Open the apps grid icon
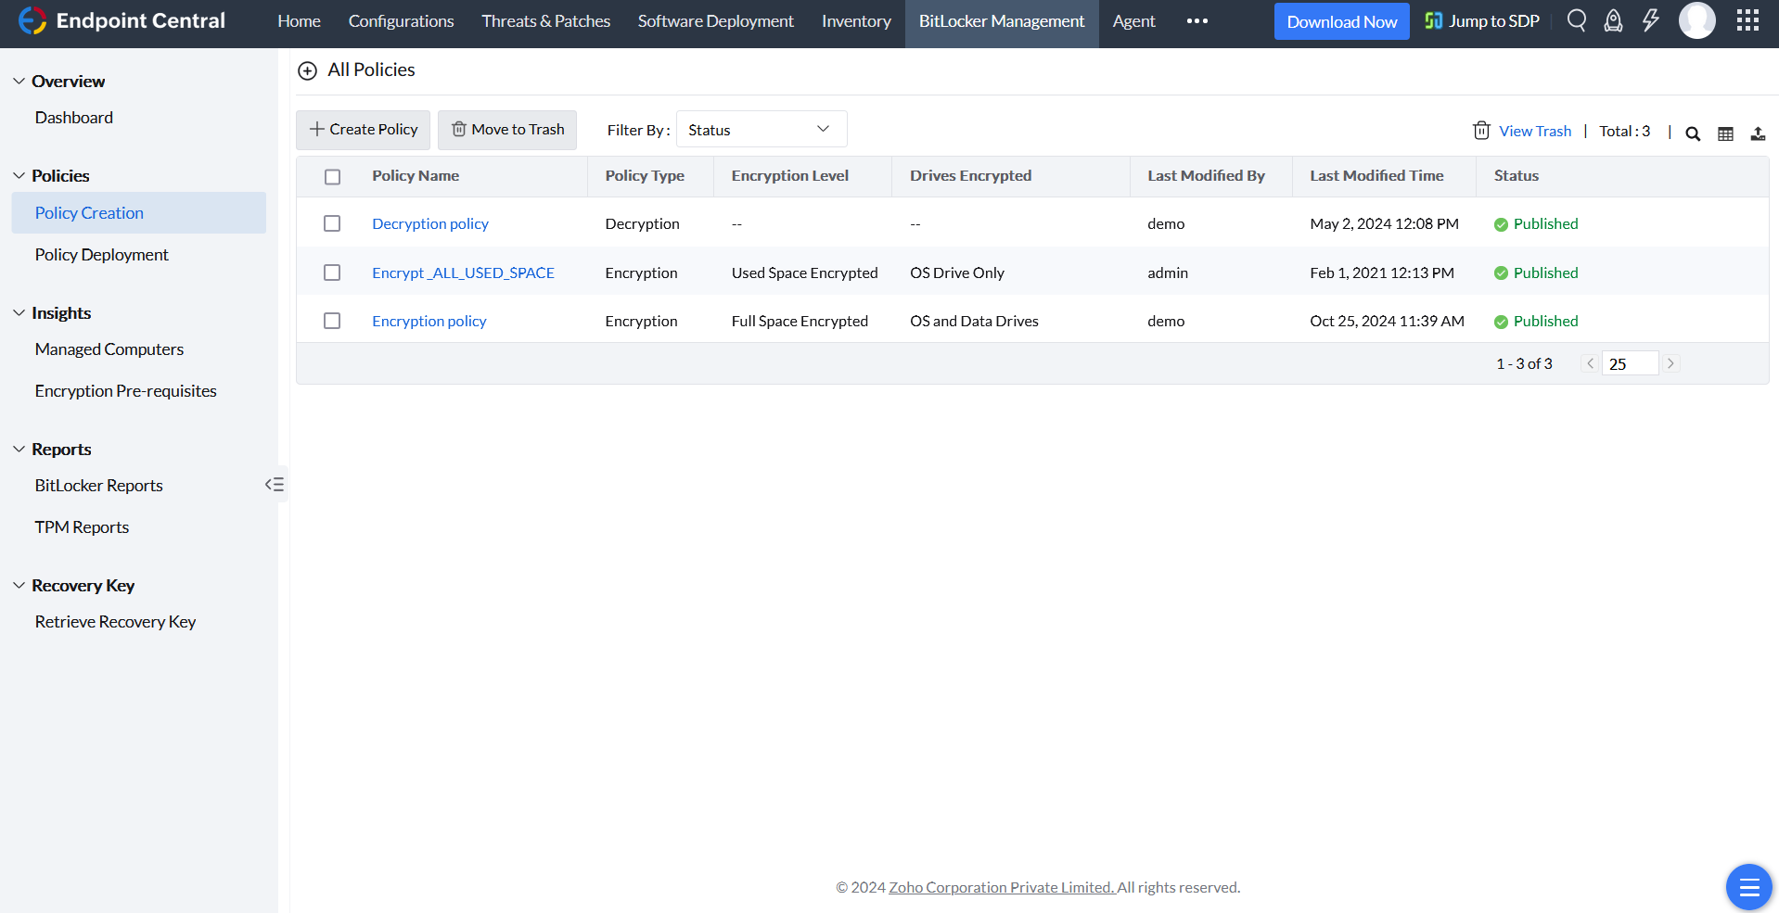Image resolution: width=1779 pixels, height=913 pixels. click(1747, 20)
